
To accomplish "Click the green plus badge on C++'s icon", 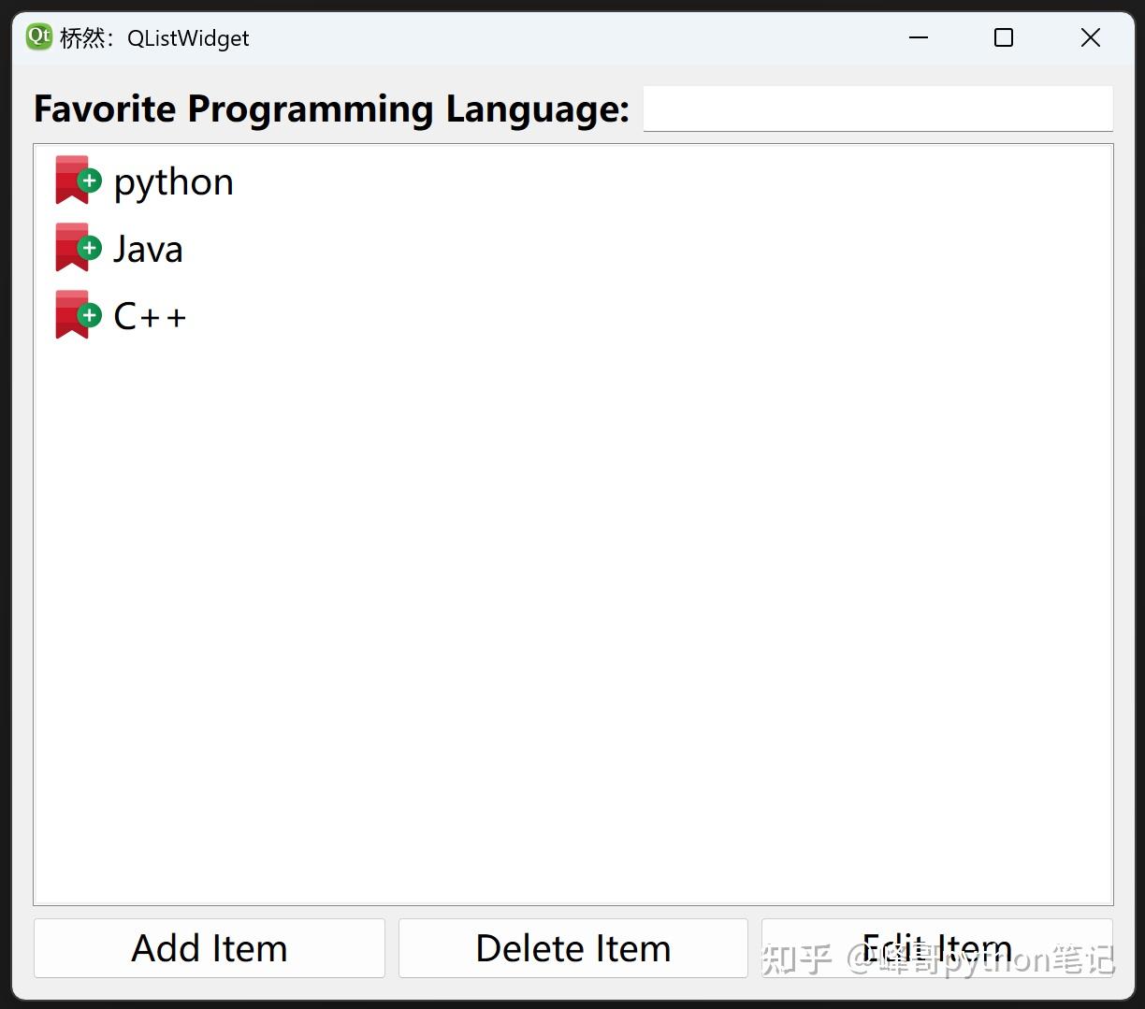I will click(x=90, y=315).
